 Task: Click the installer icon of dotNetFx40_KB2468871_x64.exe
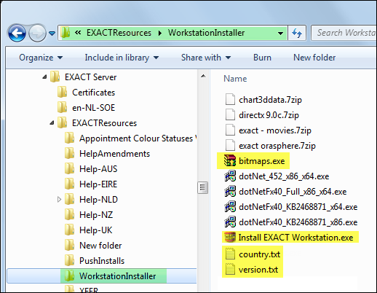pyautogui.click(x=230, y=206)
